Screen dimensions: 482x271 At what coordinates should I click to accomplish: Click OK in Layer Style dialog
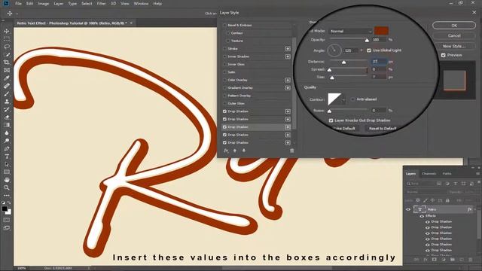pos(454,26)
